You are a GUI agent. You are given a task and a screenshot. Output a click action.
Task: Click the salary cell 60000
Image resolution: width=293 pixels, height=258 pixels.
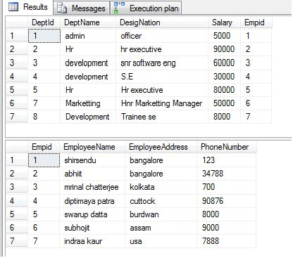(x=224, y=63)
